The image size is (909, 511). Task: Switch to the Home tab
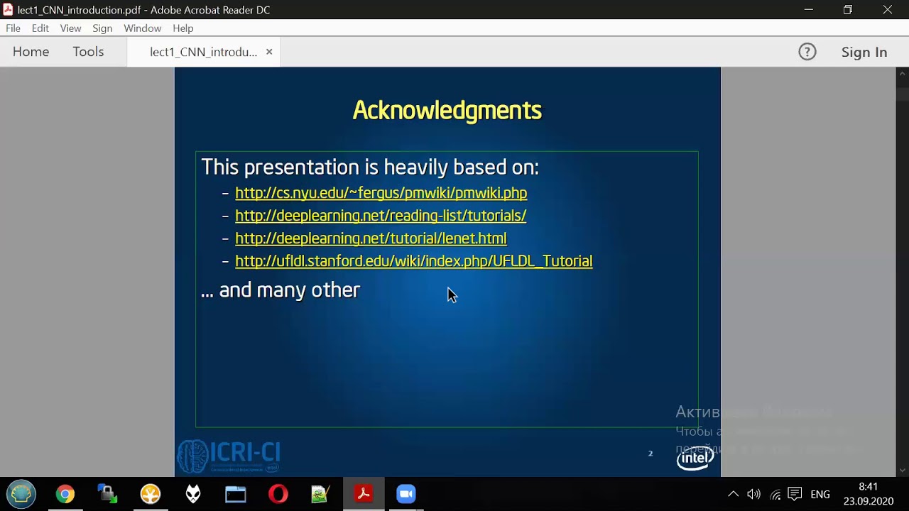[31, 52]
